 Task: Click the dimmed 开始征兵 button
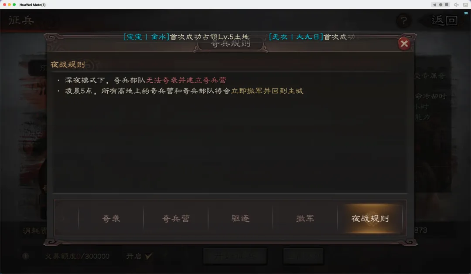click(235, 256)
